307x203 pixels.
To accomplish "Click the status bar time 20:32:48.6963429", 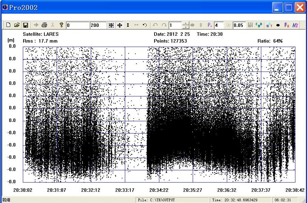I will [240, 200].
